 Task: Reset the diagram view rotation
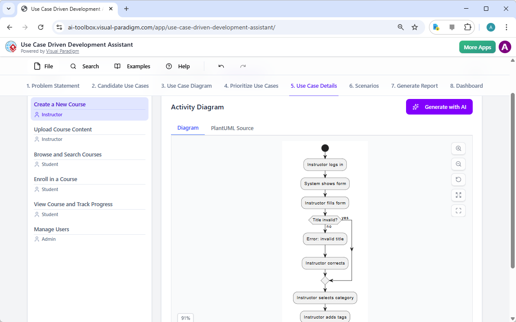point(458,179)
